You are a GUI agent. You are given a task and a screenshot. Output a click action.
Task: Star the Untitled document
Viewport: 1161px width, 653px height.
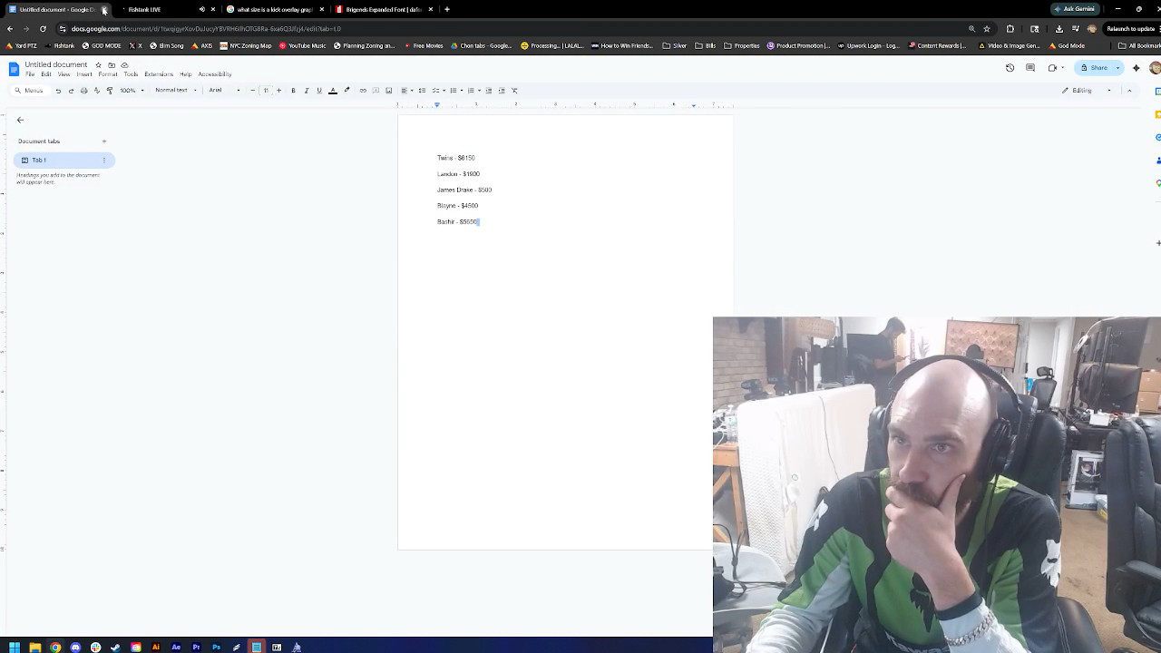tap(99, 65)
